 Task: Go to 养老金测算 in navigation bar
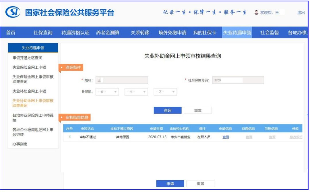[x=107, y=32]
